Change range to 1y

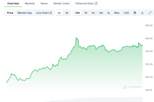tap(108, 13)
